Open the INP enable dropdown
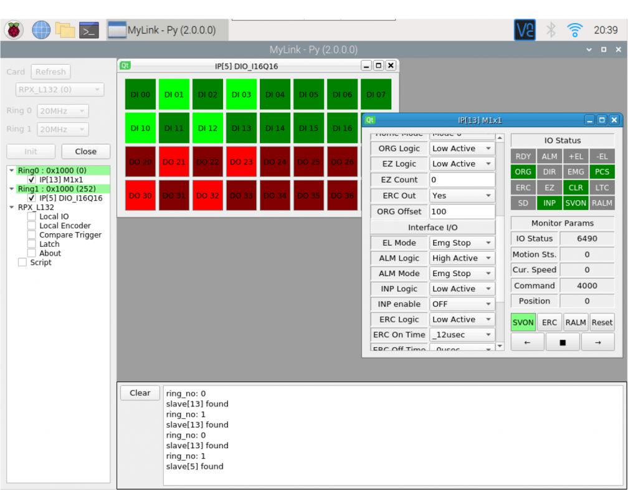Screen dimensions: 638x490 pos(462,304)
